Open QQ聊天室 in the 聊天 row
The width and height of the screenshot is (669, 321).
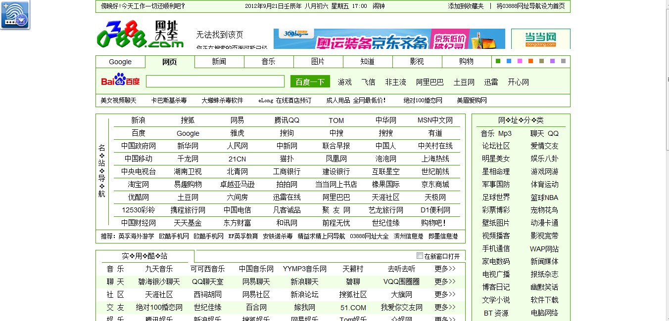(208, 282)
